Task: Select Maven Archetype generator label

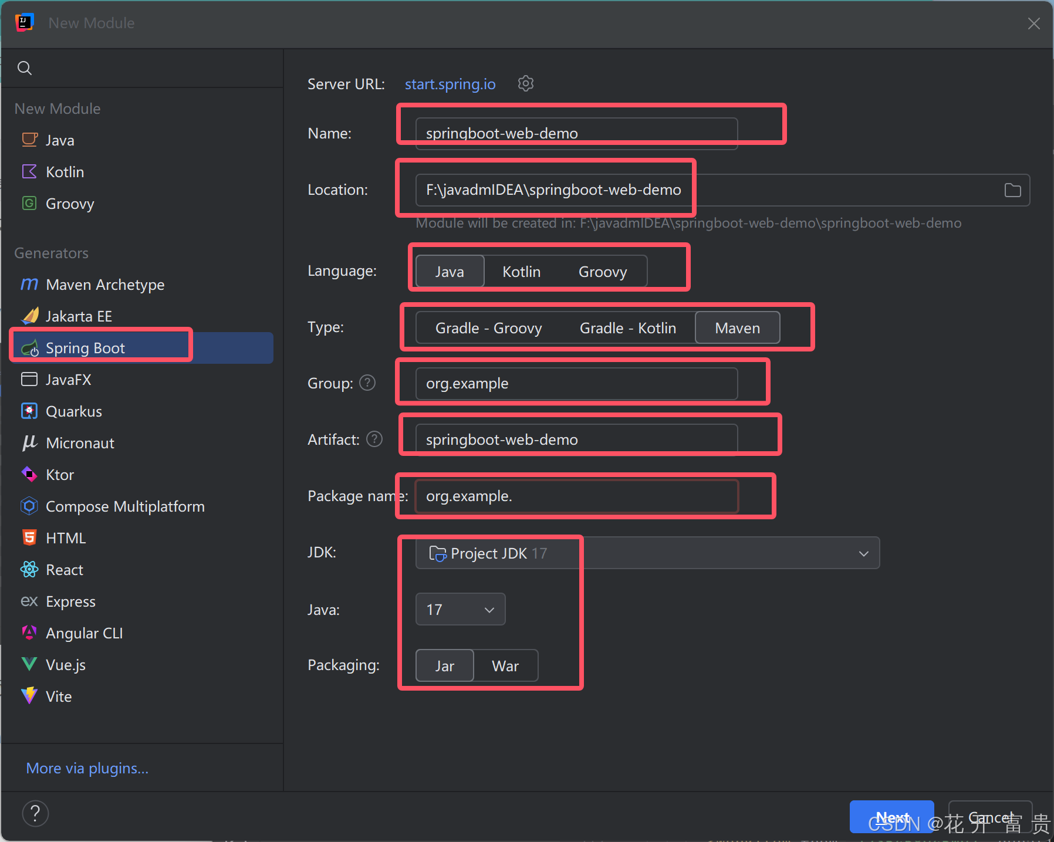Action: point(105,284)
